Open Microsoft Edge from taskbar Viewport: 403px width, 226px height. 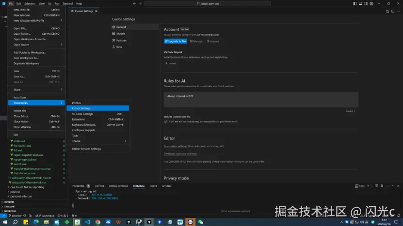click(36, 222)
